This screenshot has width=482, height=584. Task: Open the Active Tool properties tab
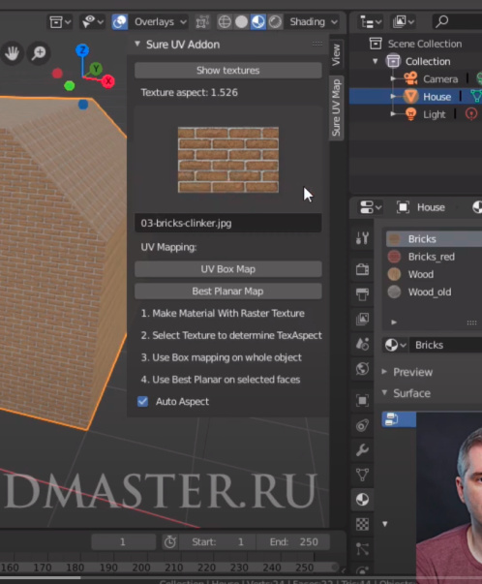pyautogui.click(x=362, y=237)
